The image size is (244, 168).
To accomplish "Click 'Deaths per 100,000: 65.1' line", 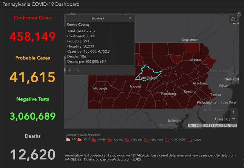I will (87, 62).
